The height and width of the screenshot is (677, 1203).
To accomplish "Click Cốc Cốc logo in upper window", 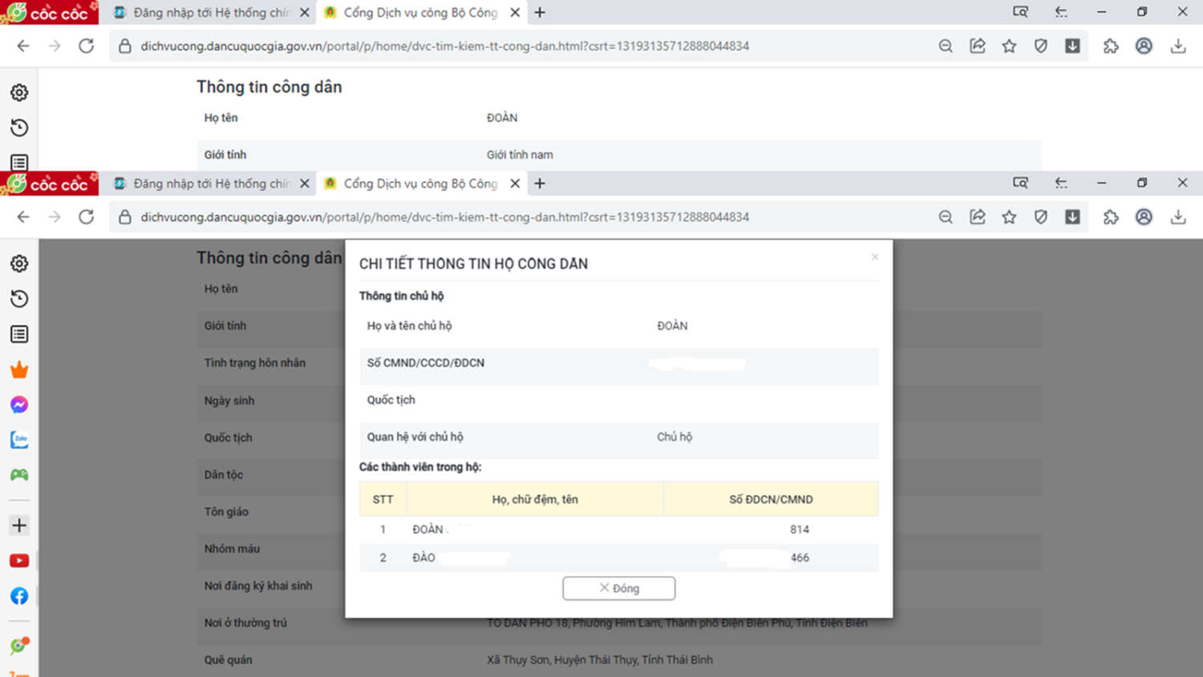I will coord(50,12).
